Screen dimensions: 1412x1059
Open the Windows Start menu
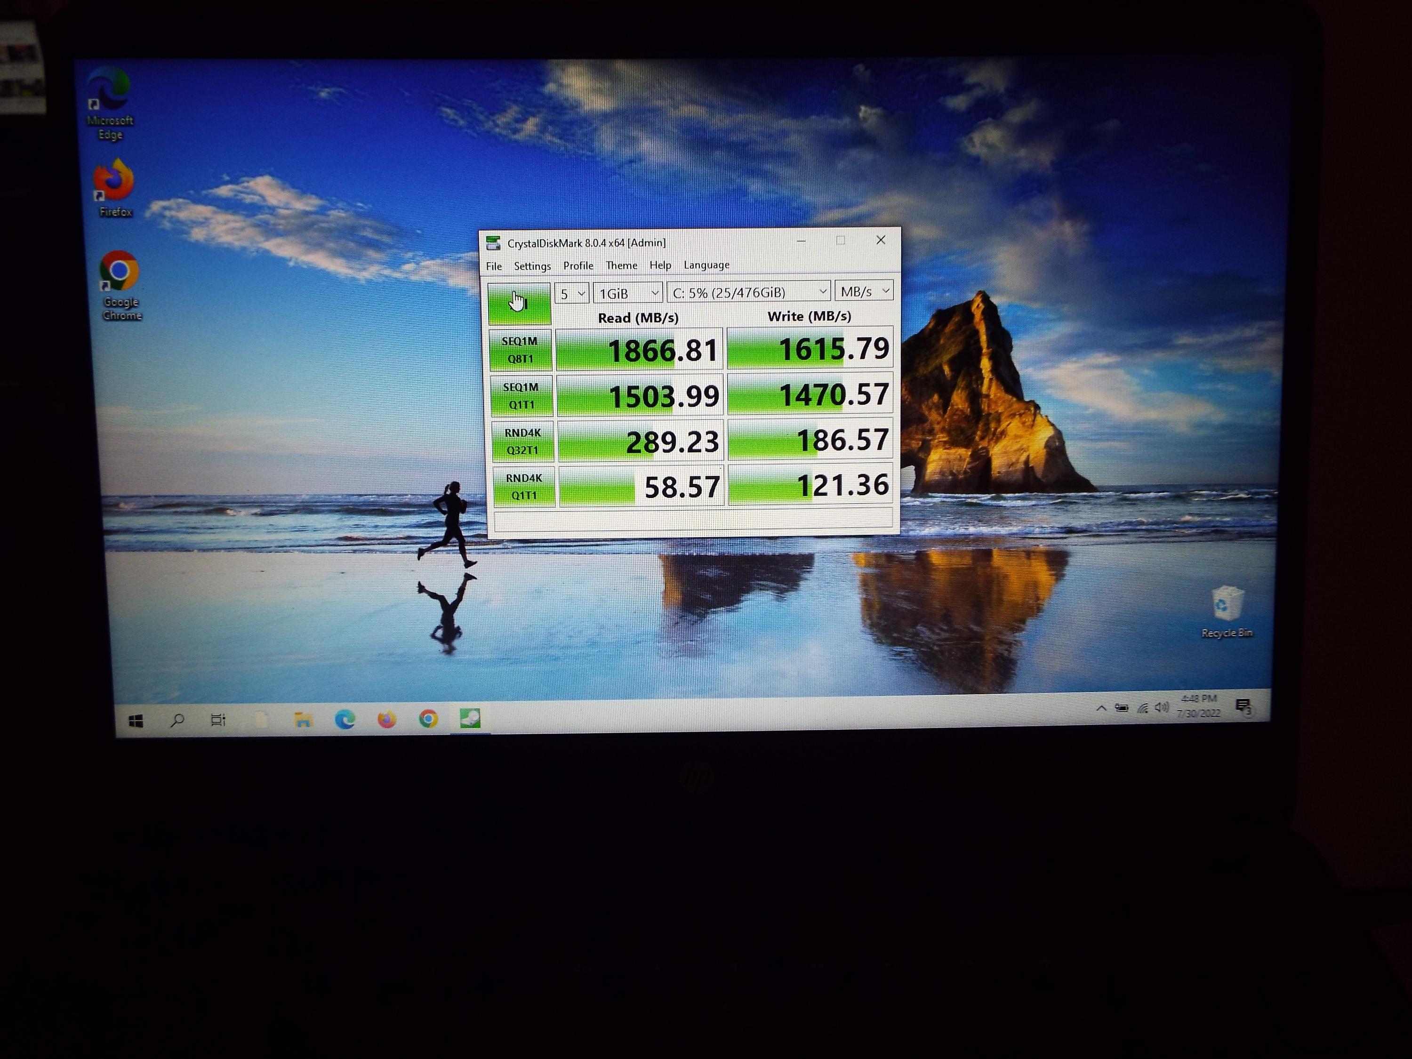136,722
